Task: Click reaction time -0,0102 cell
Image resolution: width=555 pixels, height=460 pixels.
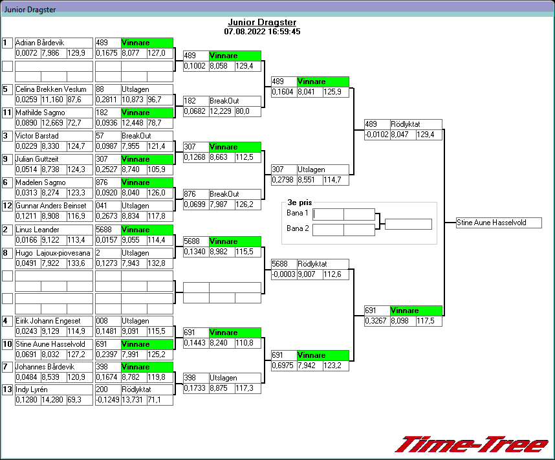Action: pos(377,135)
